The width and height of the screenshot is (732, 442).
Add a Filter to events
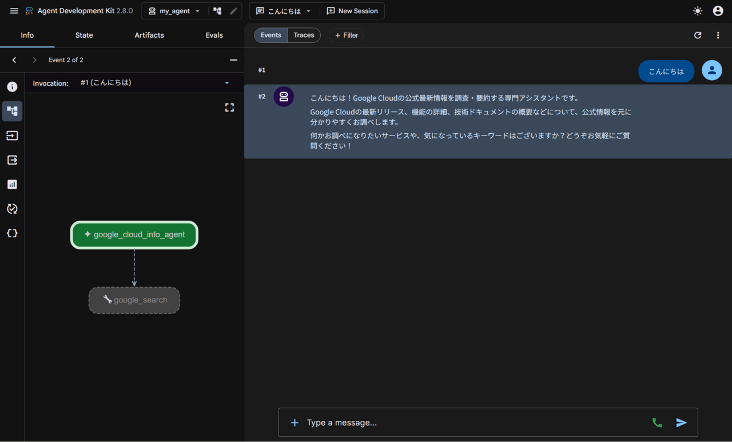point(346,35)
